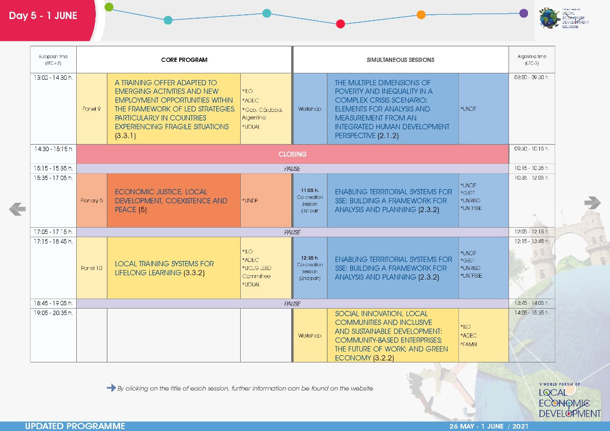Image resolution: width=610 pixels, height=431 pixels.
Task: Click the red timeline dot
Action: [340, 24]
